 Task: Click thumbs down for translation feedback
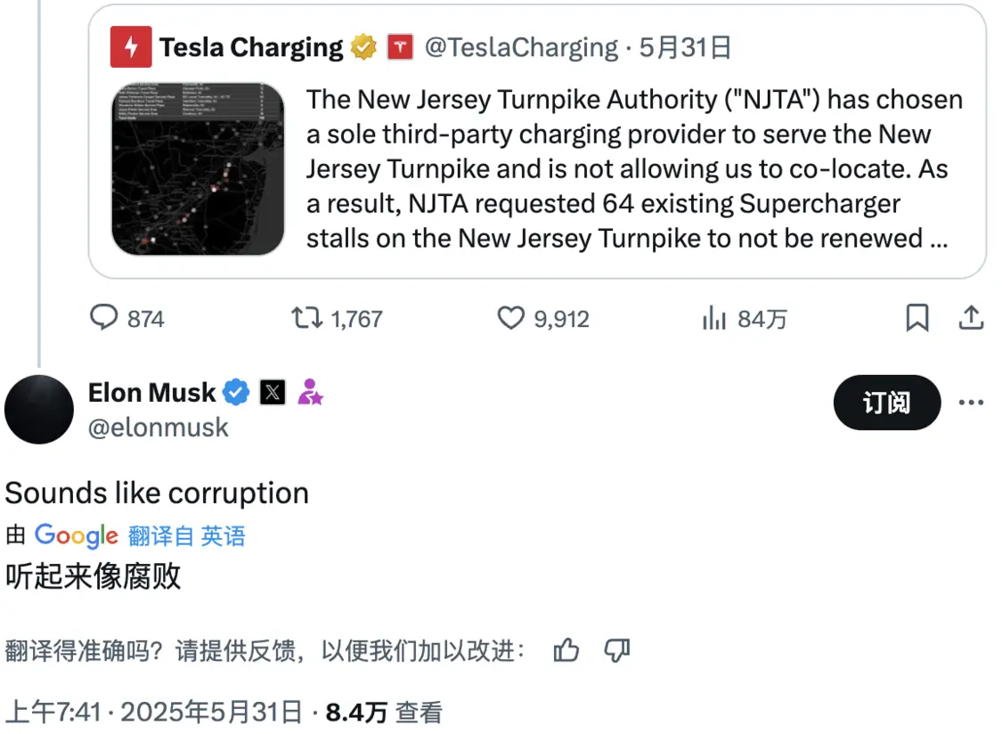pos(617,650)
